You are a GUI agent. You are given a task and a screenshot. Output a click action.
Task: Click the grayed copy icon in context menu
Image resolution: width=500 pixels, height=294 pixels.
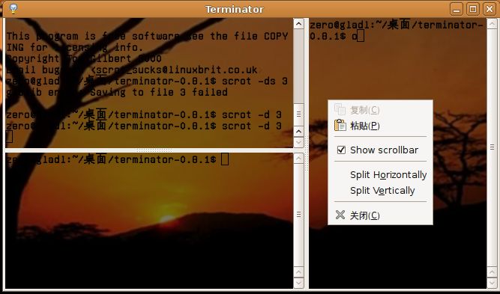(340, 110)
